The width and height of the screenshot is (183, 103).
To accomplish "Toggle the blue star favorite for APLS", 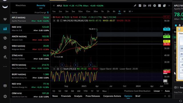I will (x=176, y=25).
